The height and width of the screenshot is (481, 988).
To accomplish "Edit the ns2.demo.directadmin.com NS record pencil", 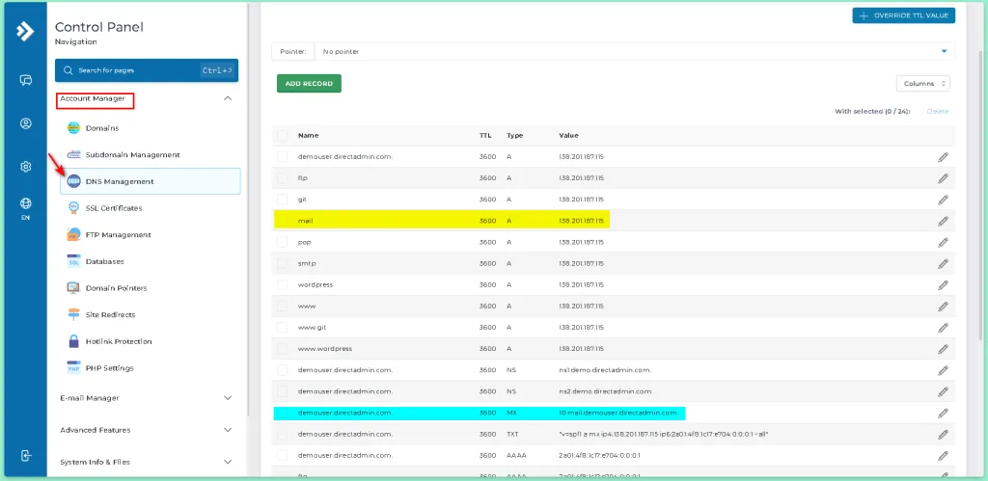I will tap(943, 391).
